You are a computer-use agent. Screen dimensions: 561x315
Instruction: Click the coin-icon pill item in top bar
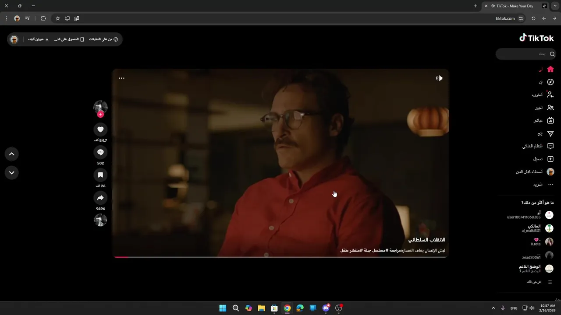(x=104, y=39)
